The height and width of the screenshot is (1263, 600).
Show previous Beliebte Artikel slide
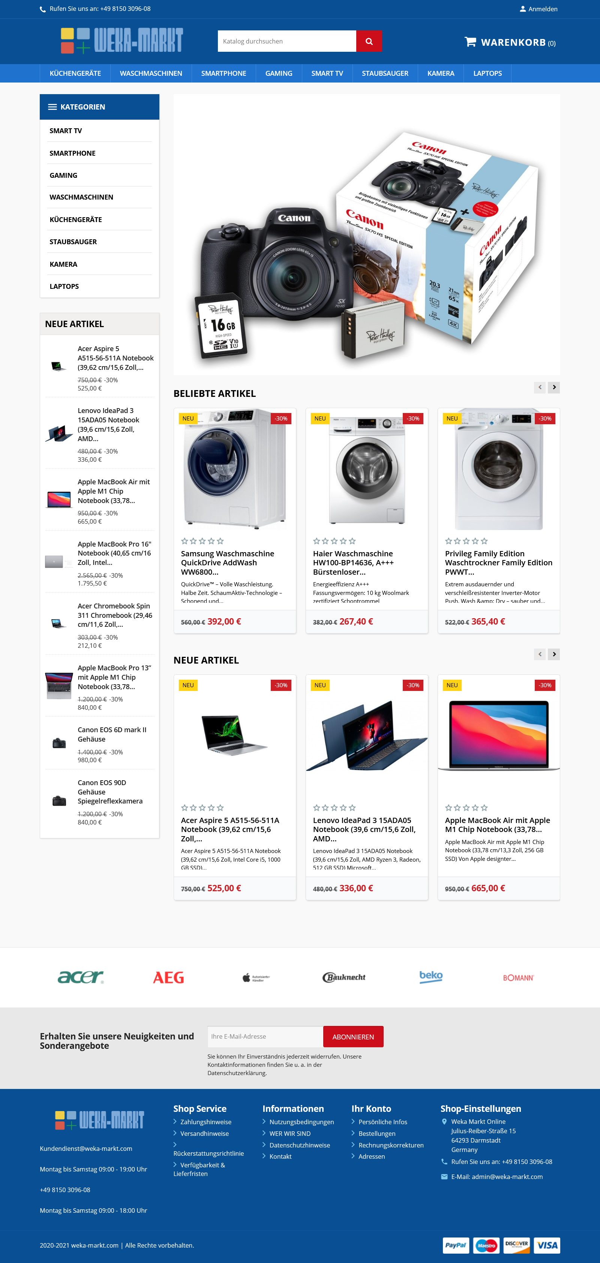540,387
